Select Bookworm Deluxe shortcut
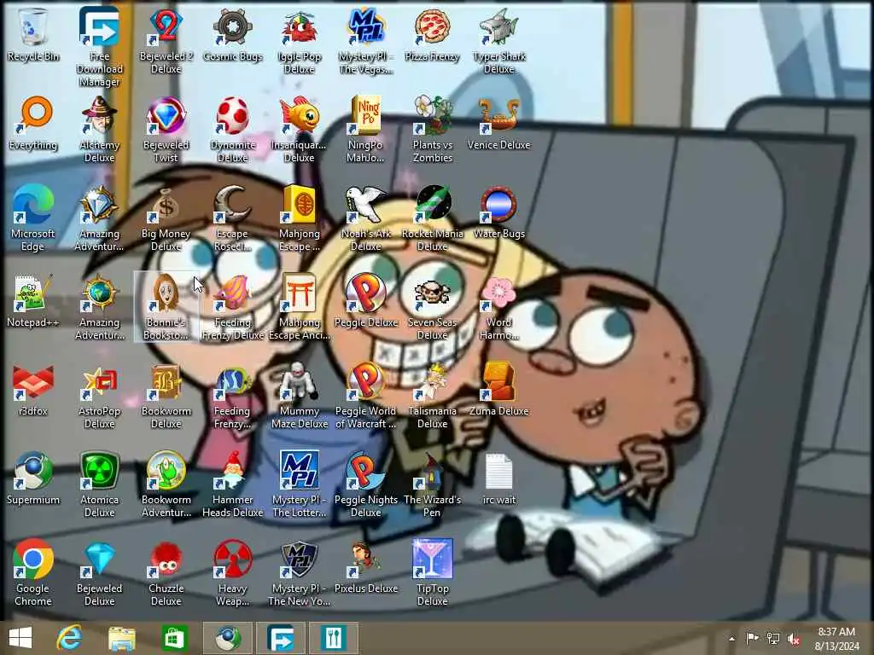 [x=166, y=396]
